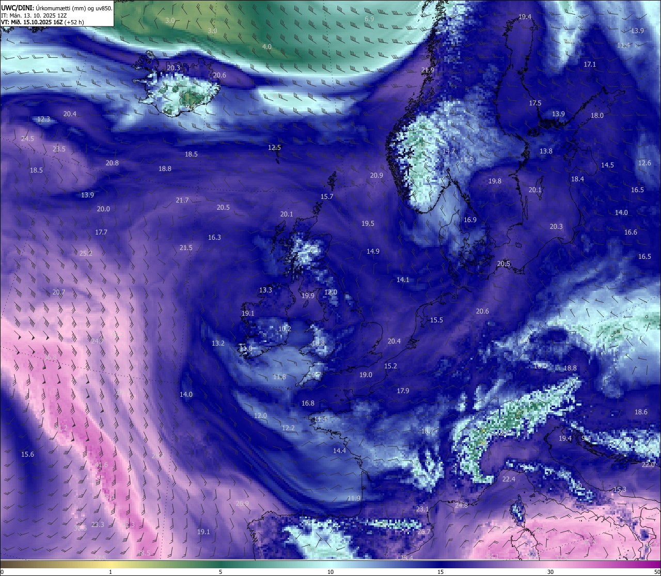The height and width of the screenshot is (576, 661).
Task: Click the map value 22.4
Action: pos(509,479)
